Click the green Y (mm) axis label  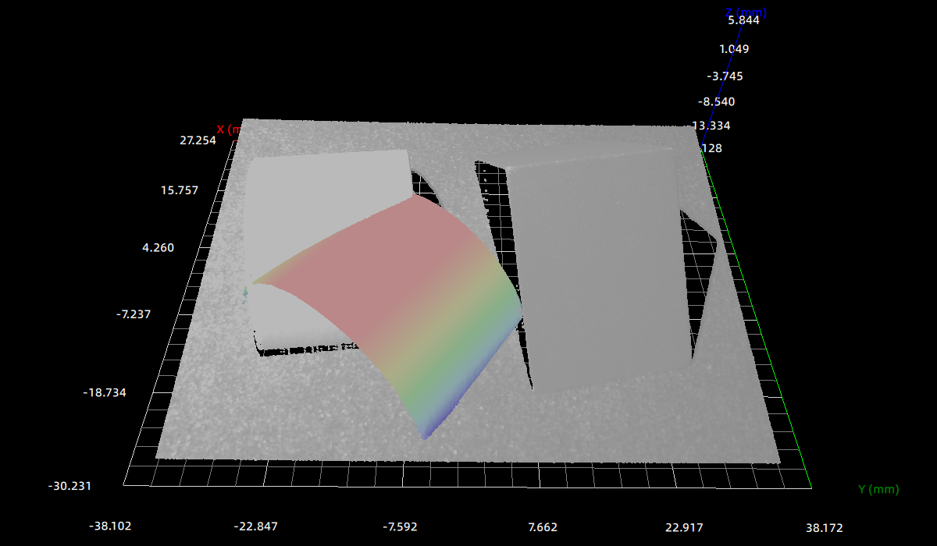[878, 490]
